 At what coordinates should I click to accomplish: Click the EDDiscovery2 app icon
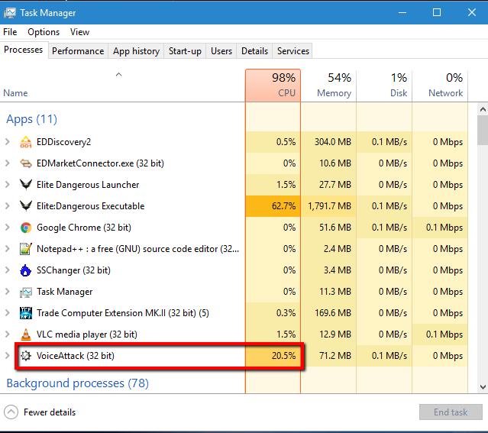click(x=26, y=142)
